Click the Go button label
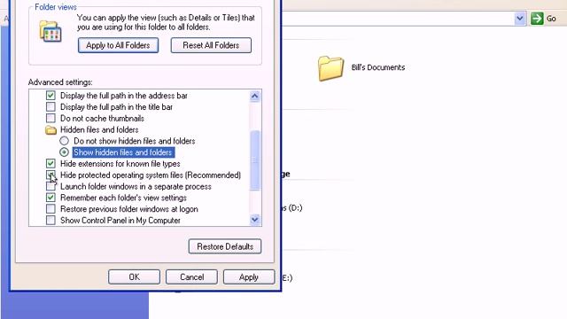567x319 pixels. (551, 19)
